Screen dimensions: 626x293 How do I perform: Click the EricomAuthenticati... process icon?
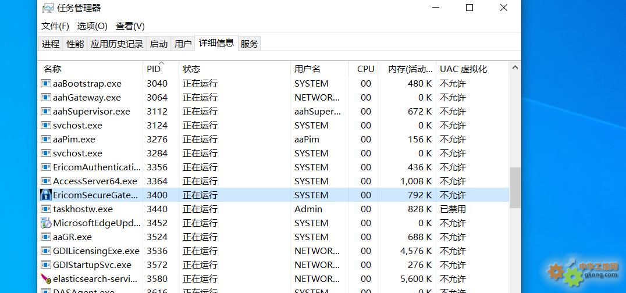pos(47,167)
